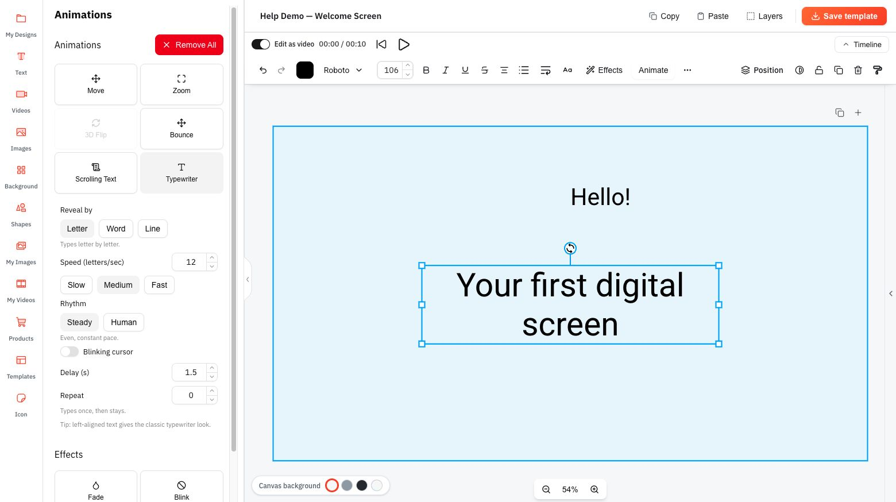Open the Products sidebar section

coord(21,330)
